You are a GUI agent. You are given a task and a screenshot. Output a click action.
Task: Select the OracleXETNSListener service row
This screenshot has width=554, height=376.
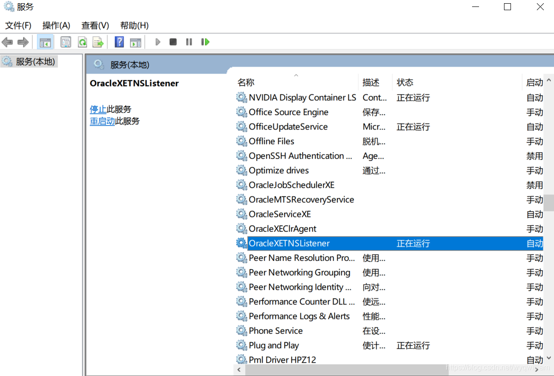pos(389,243)
